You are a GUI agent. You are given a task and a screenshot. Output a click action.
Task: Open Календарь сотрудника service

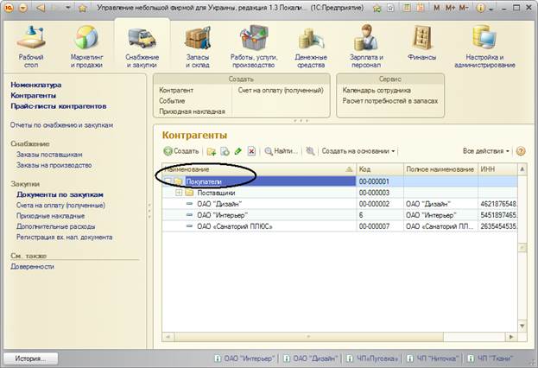[377, 91]
